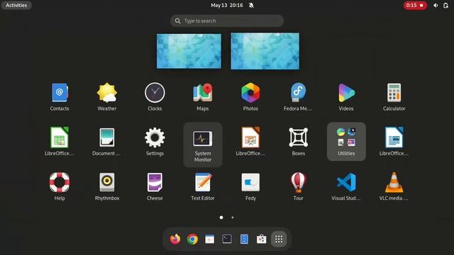Launch System Monitor
The width and height of the screenshot is (454, 255).
[203, 144]
